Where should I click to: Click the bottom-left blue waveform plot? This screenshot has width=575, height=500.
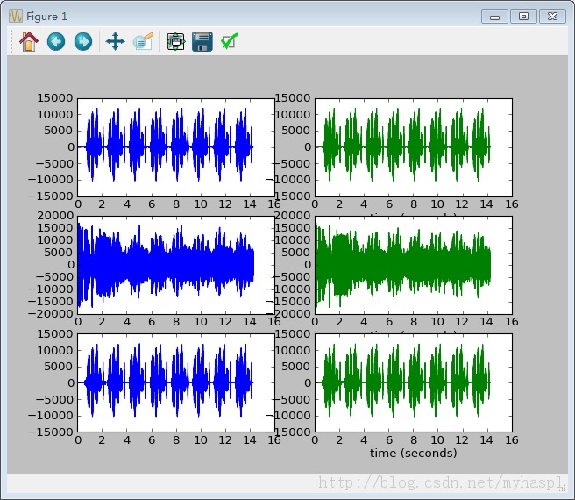point(176,382)
